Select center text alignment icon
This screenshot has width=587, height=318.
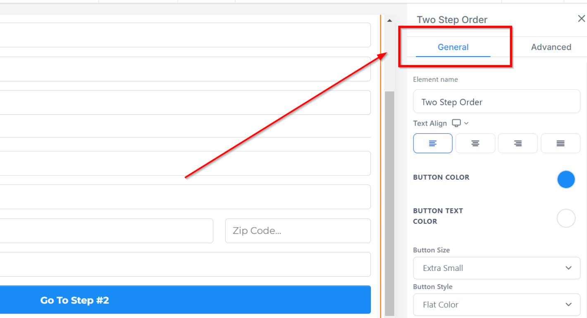tap(475, 143)
